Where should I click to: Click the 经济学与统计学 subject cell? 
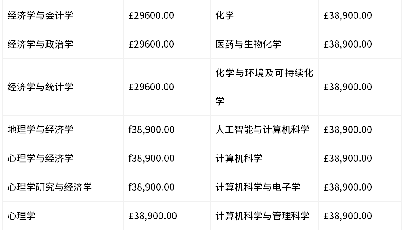[x=40, y=87]
